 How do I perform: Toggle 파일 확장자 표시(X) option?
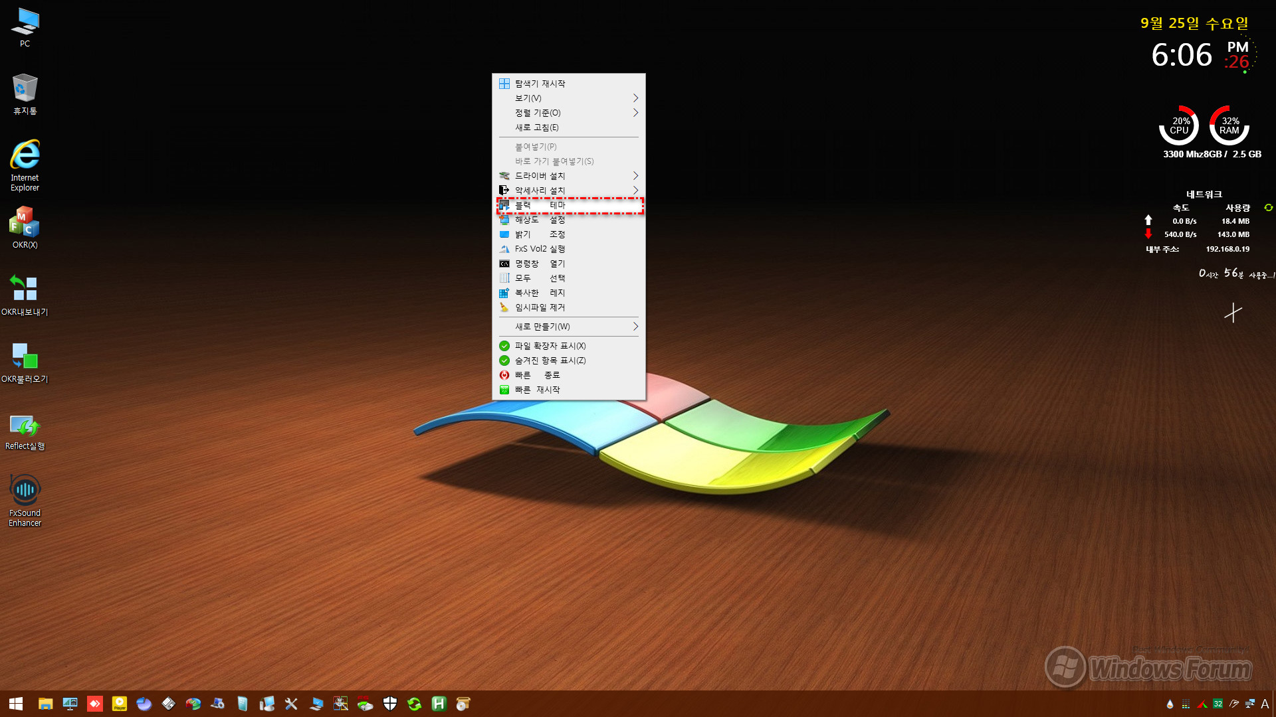(x=569, y=346)
